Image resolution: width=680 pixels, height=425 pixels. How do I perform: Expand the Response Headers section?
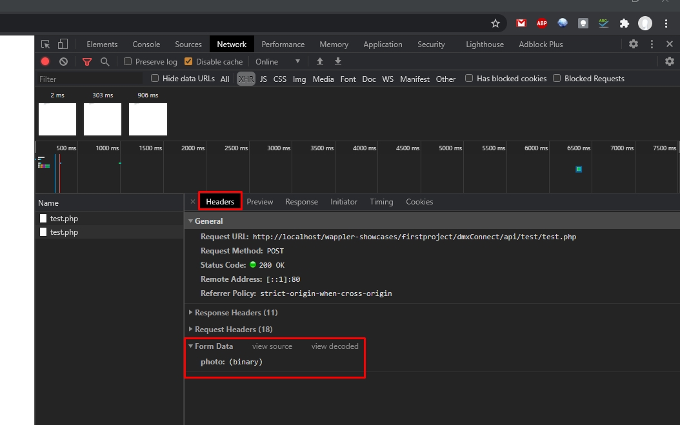tap(235, 313)
